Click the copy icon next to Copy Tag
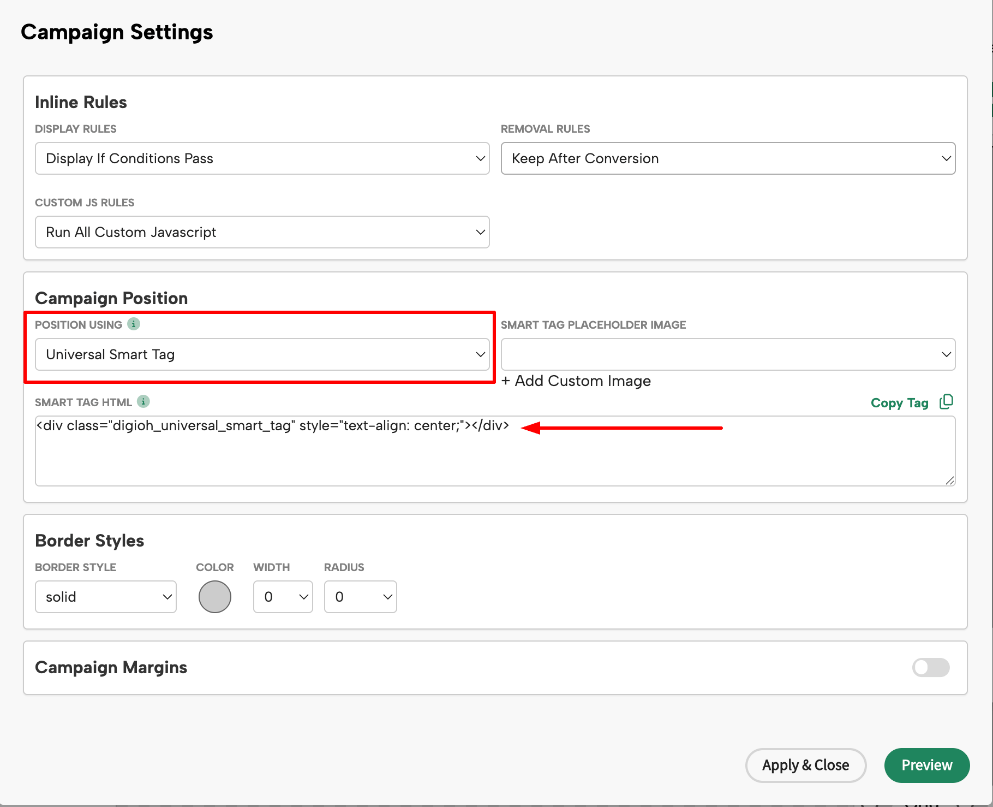 tap(947, 402)
